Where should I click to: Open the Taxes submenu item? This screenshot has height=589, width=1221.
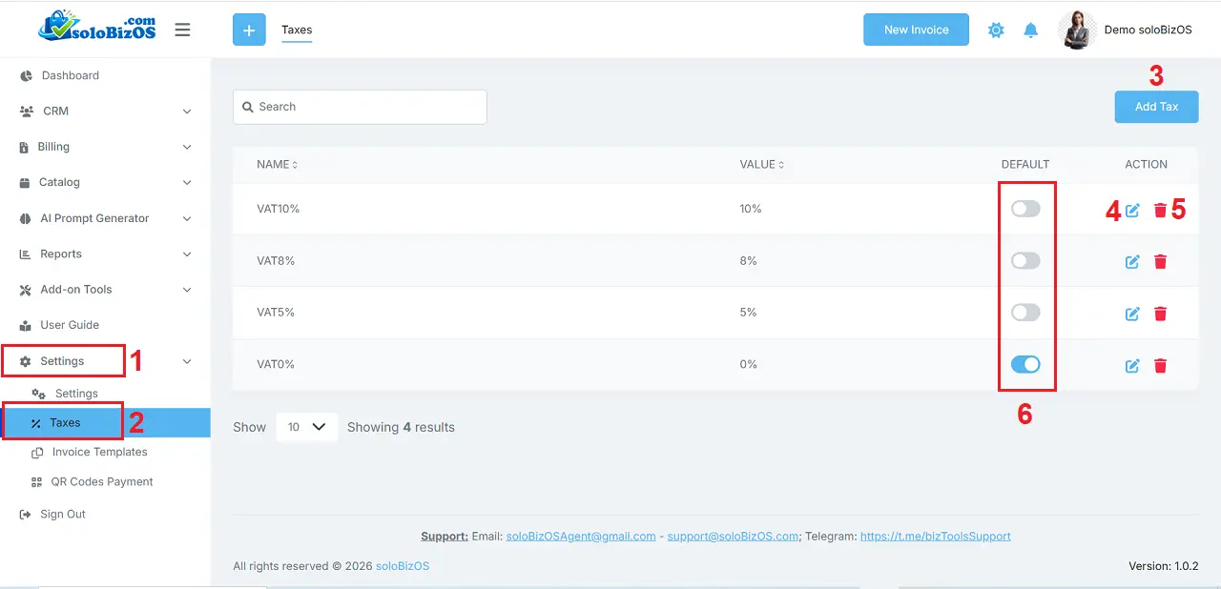click(105, 423)
